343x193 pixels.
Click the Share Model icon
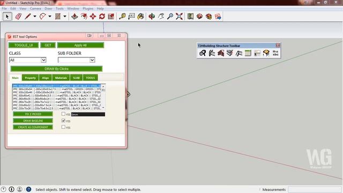click(x=208, y=17)
